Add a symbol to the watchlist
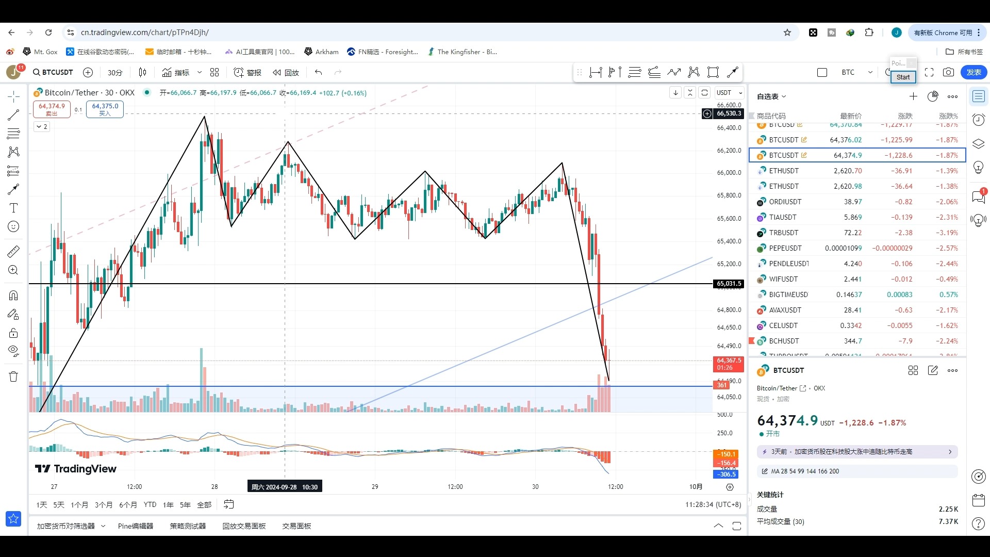Image resolution: width=990 pixels, height=557 pixels. [913, 96]
